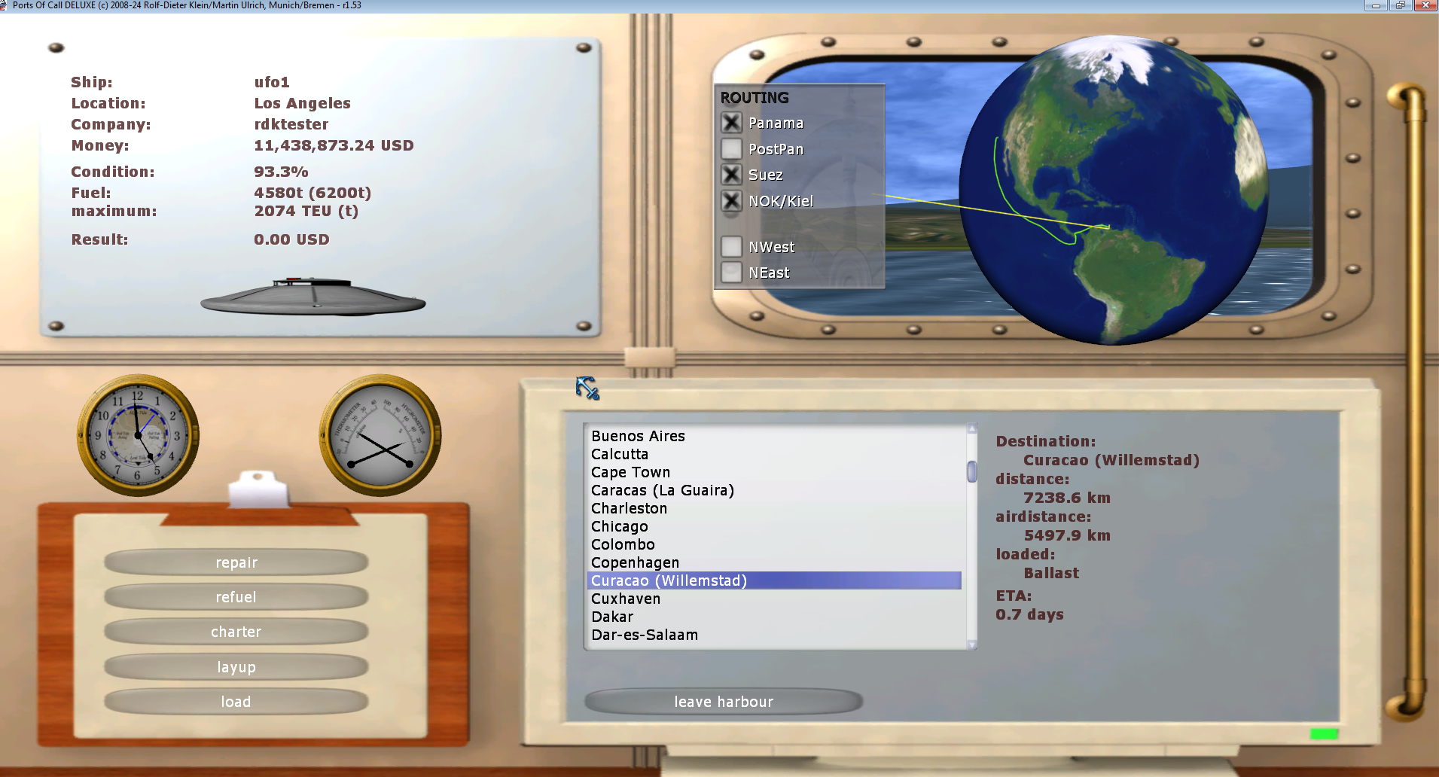The width and height of the screenshot is (1439, 777).
Task: Click the clipboard clip above the menu
Action: pos(258,489)
